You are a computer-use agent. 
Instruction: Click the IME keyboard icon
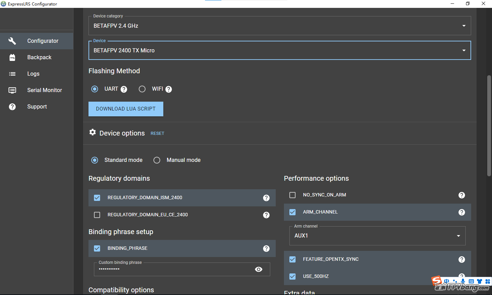coord(471,281)
